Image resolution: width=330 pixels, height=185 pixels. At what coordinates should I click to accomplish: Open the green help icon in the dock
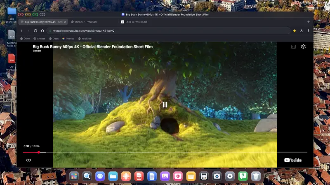(243, 176)
